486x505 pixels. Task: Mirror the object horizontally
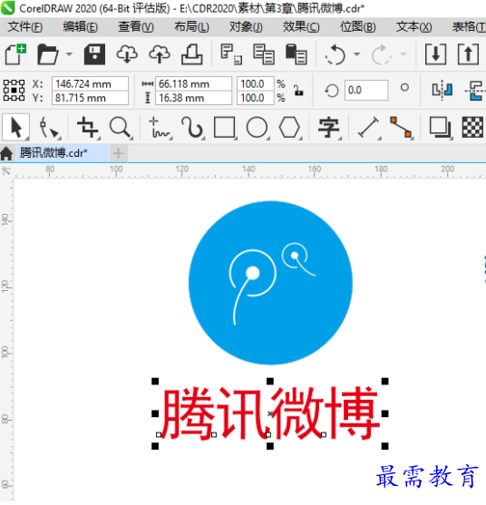pos(442,90)
